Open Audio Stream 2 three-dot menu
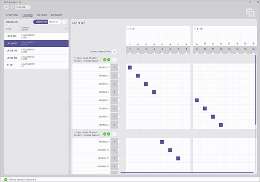 [x=114, y=134]
